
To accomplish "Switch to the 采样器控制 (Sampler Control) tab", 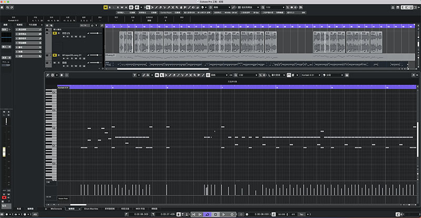I will click(x=109, y=209).
